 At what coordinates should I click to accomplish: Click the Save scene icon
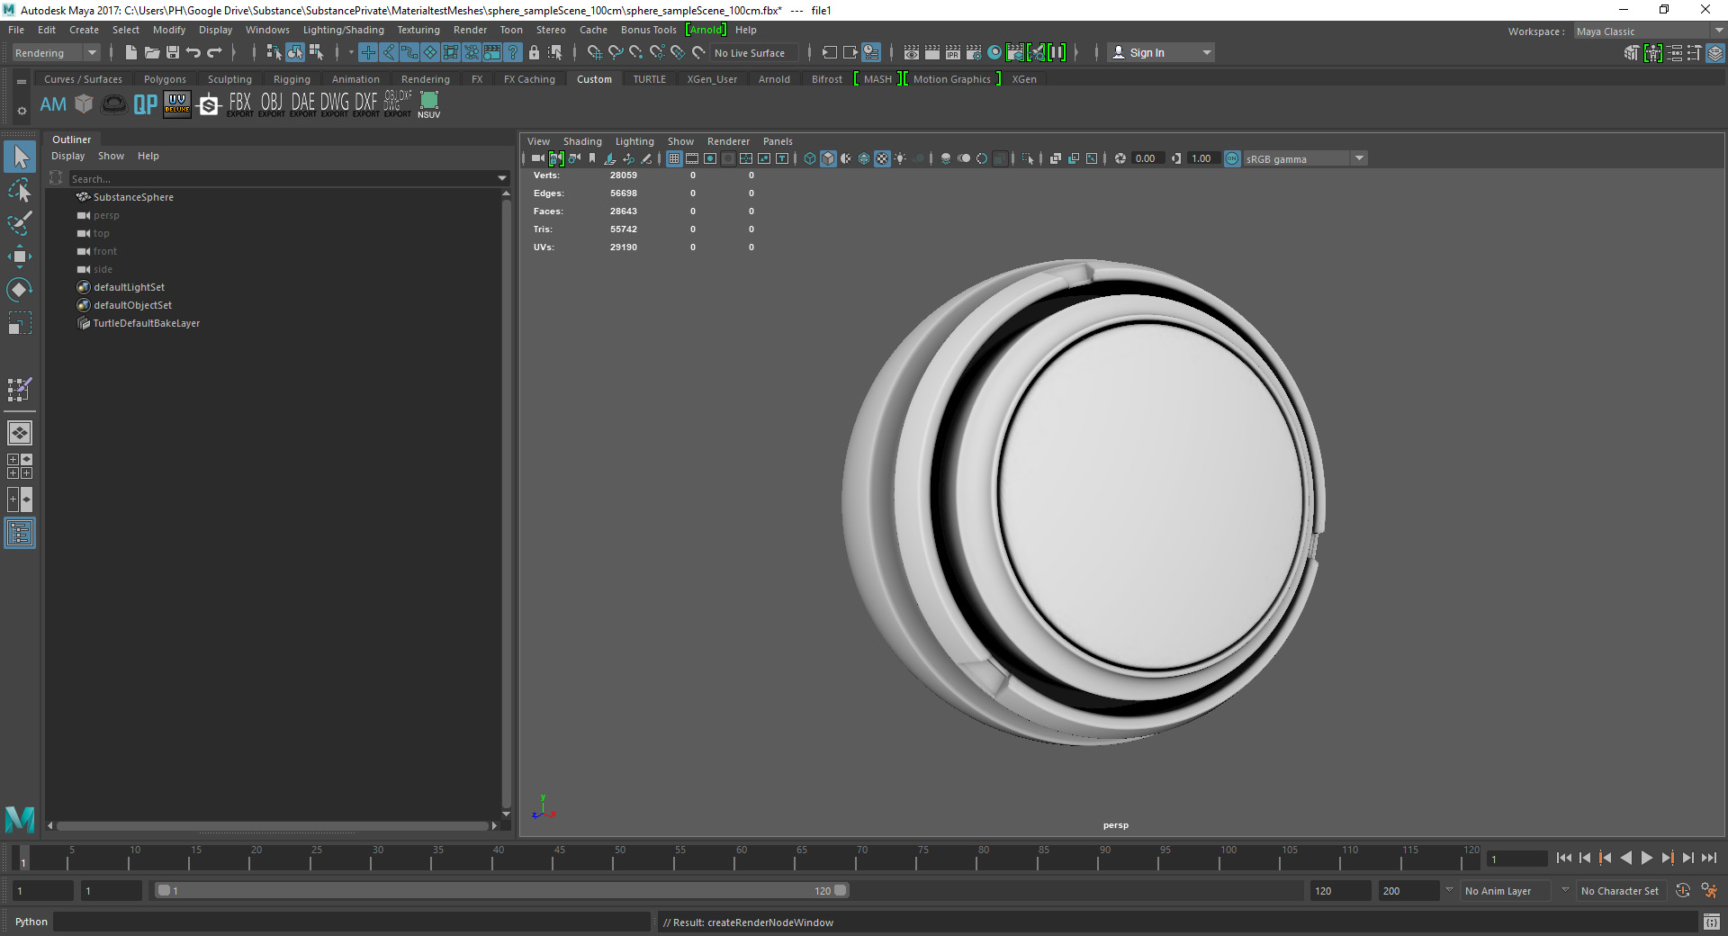coord(173,53)
